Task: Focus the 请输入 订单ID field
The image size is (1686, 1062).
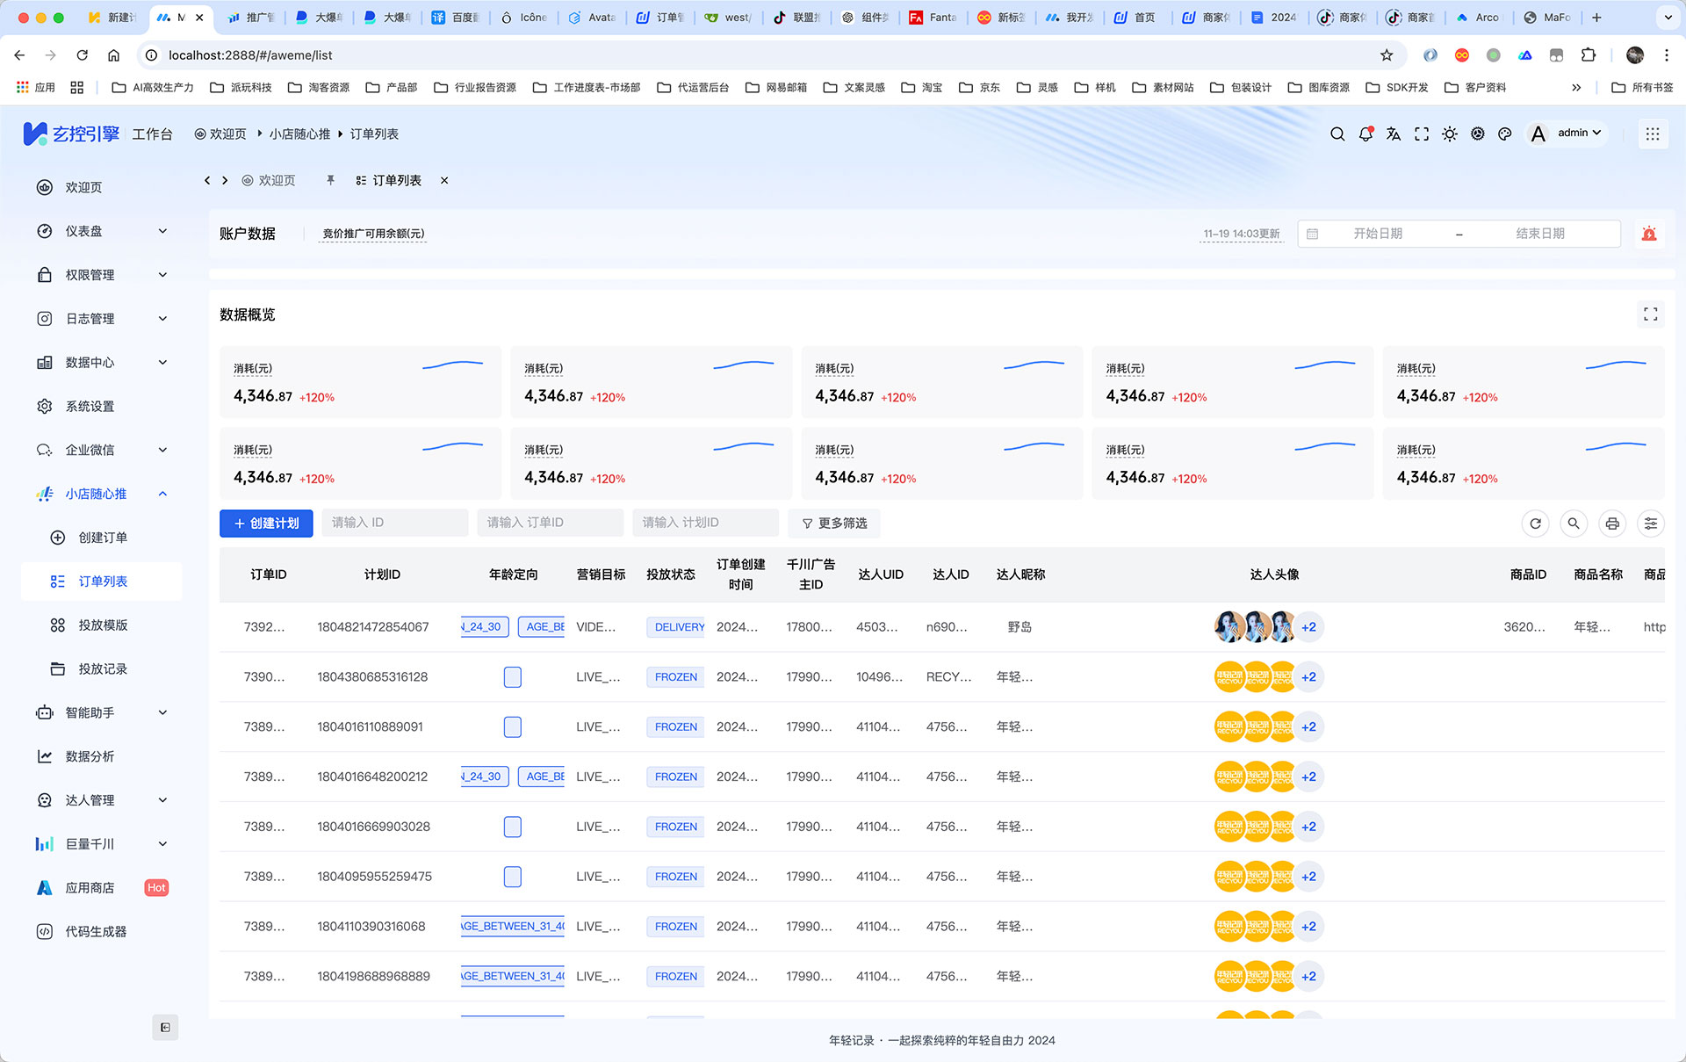Action: [550, 523]
